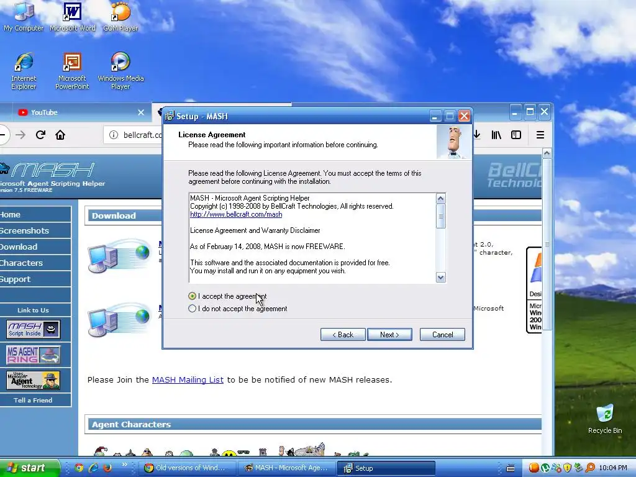This screenshot has width=636, height=477.
Task: Launch Firefox from quick launch bar
Action: click(107, 468)
